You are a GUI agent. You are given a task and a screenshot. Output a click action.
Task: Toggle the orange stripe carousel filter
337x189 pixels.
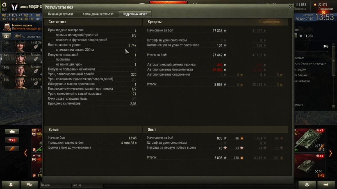(12, 149)
